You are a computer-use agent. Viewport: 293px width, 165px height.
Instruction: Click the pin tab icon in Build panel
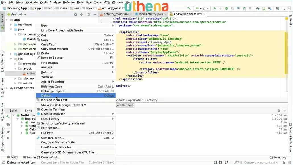(x=8, y=132)
